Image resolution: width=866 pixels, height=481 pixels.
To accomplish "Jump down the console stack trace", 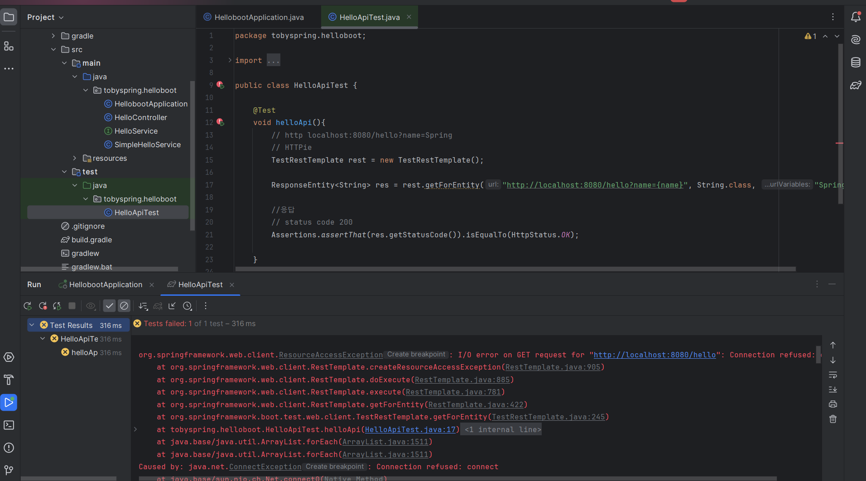I will coord(833,360).
